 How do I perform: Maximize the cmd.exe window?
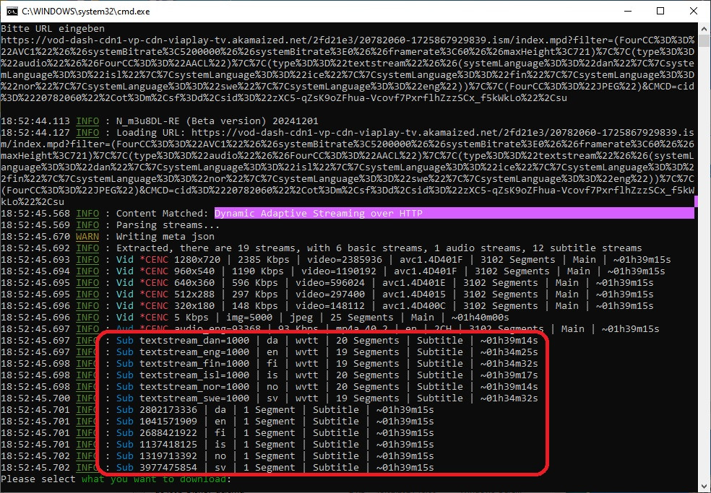tap(660, 12)
